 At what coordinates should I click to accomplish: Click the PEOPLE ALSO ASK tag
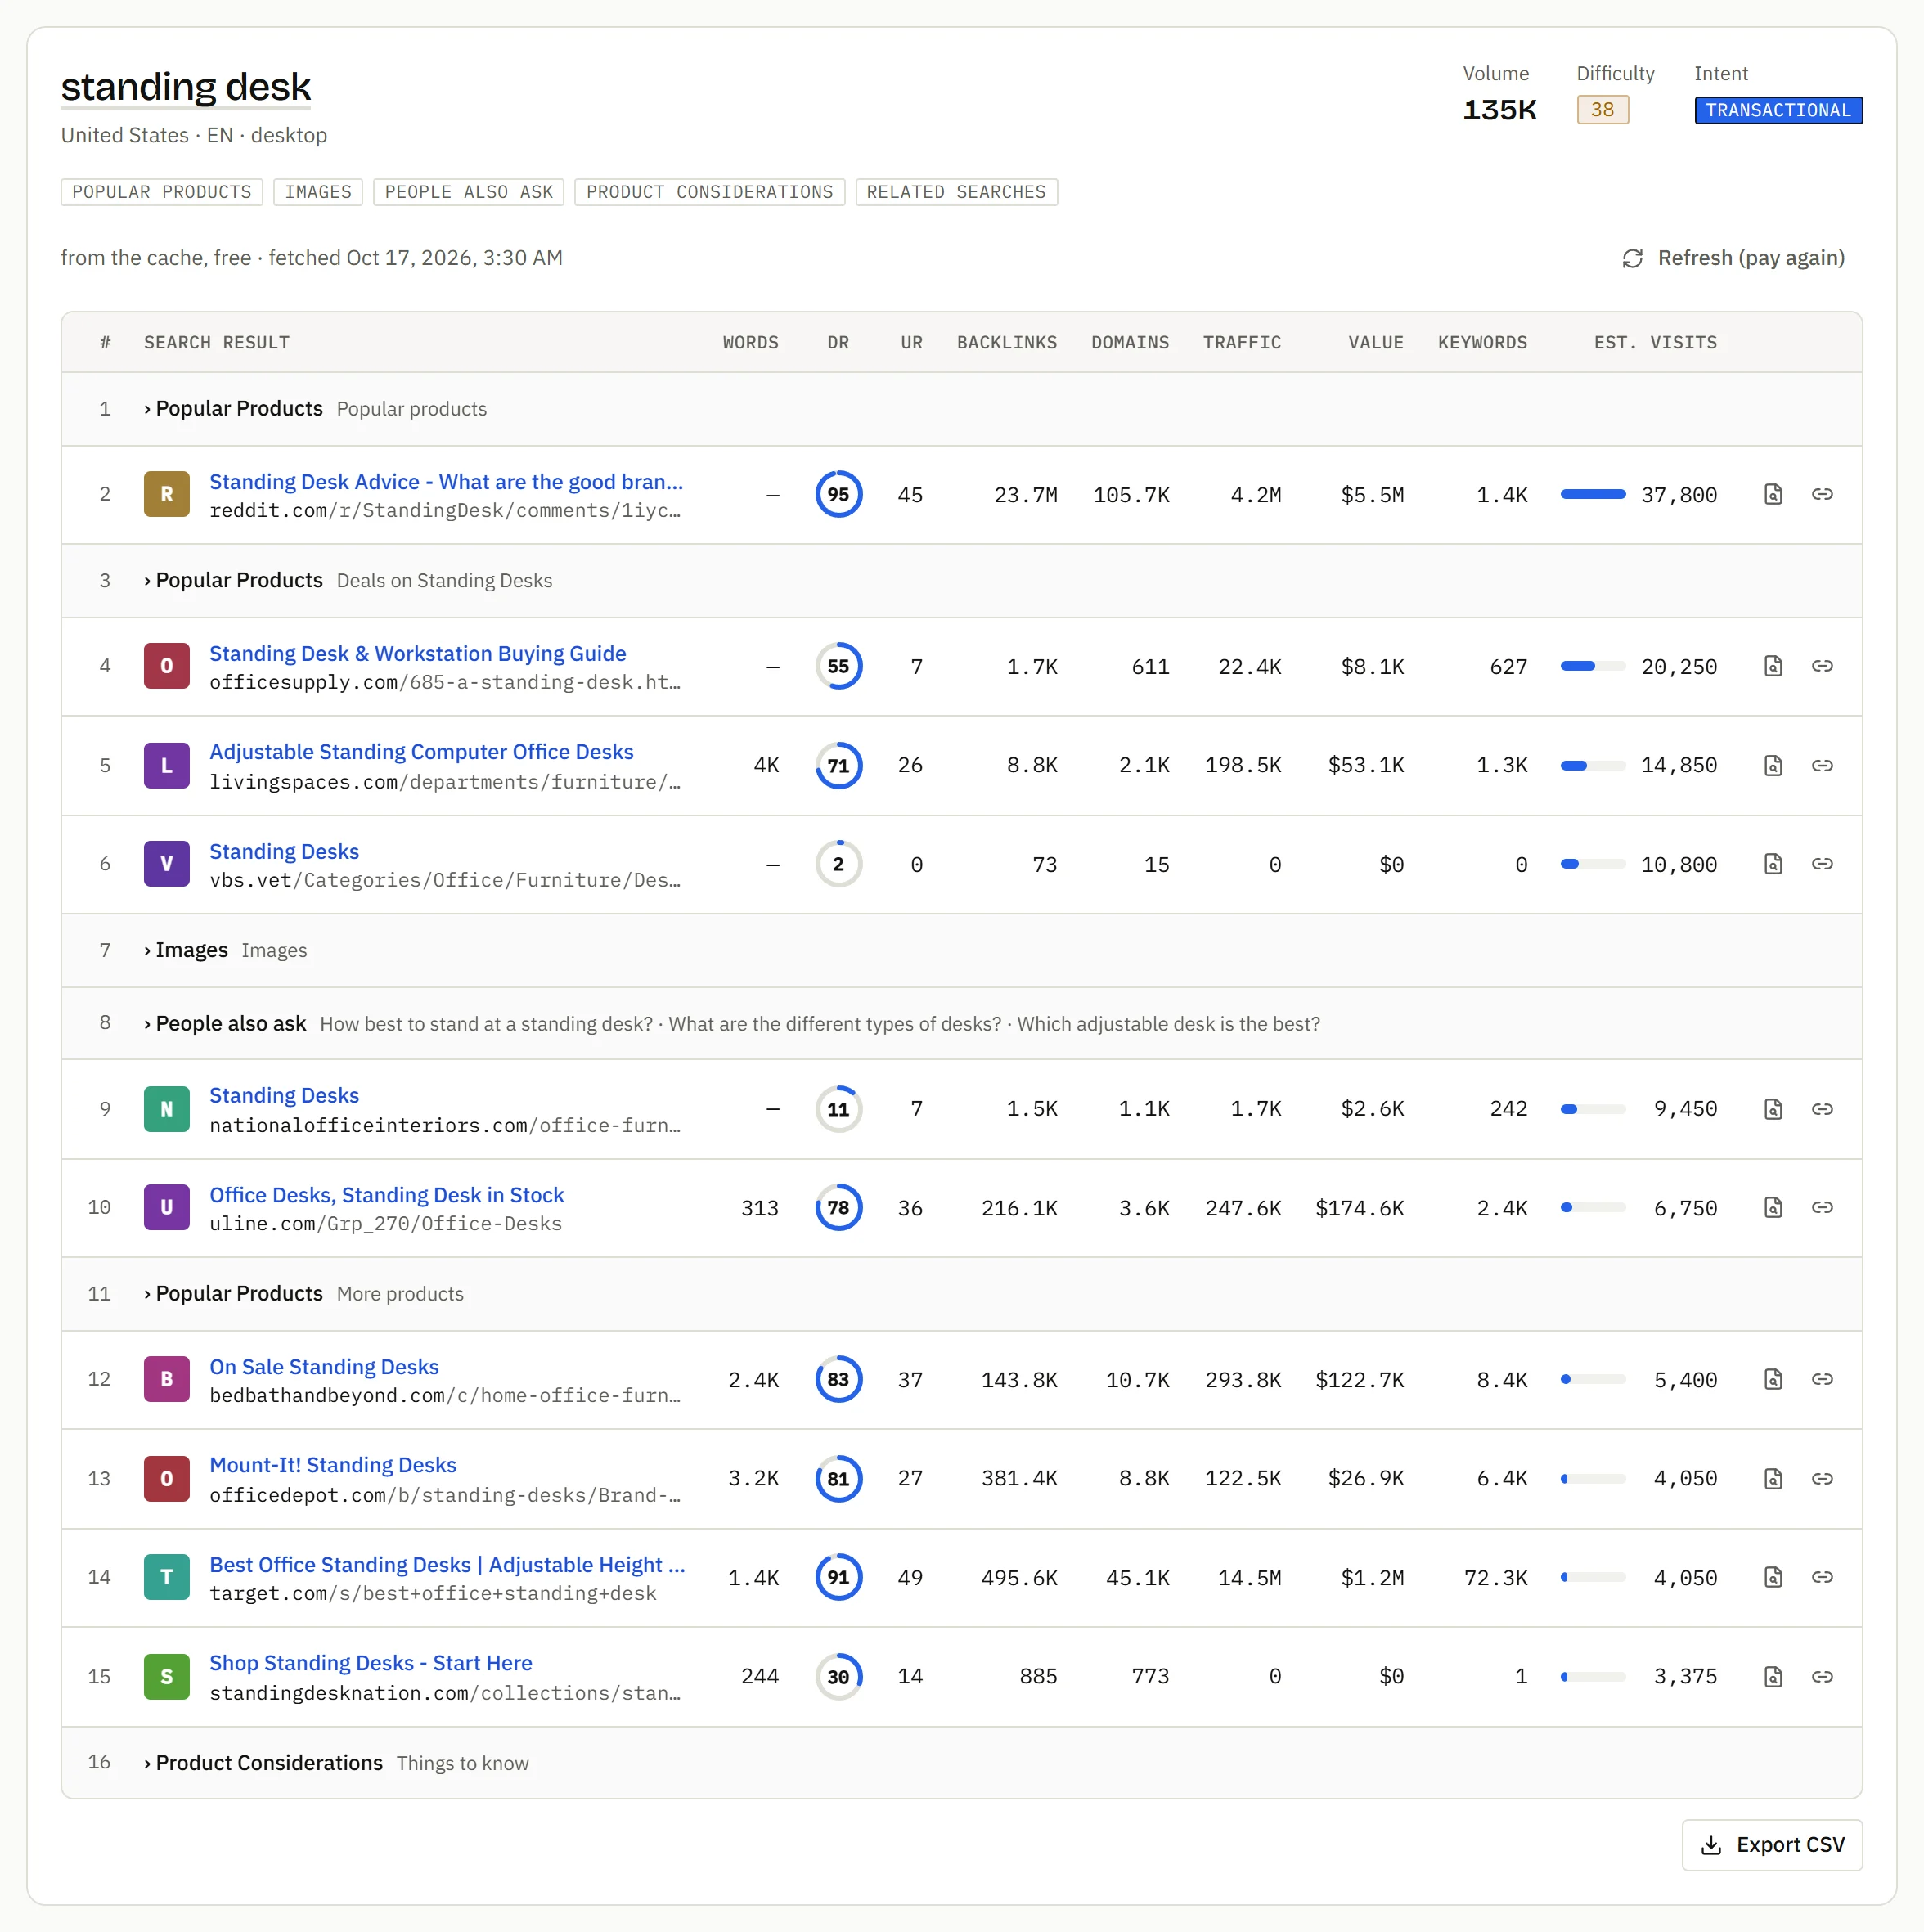(469, 192)
